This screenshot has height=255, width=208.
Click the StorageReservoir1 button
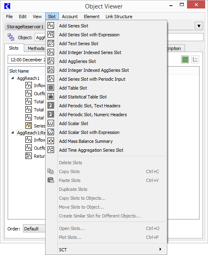point(25,27)
